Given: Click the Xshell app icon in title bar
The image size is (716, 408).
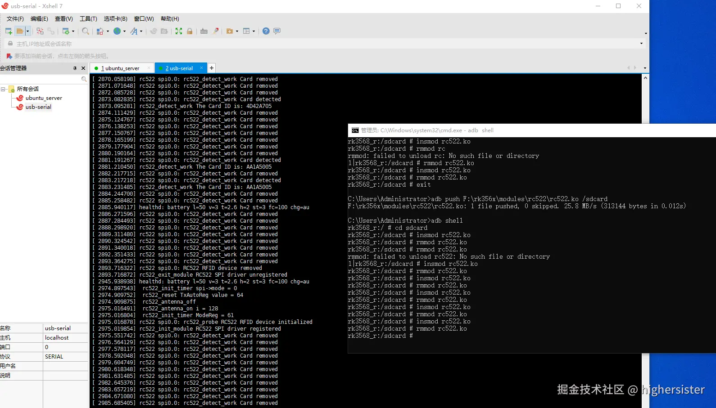Looking at the screenshot, I should 5,6.
